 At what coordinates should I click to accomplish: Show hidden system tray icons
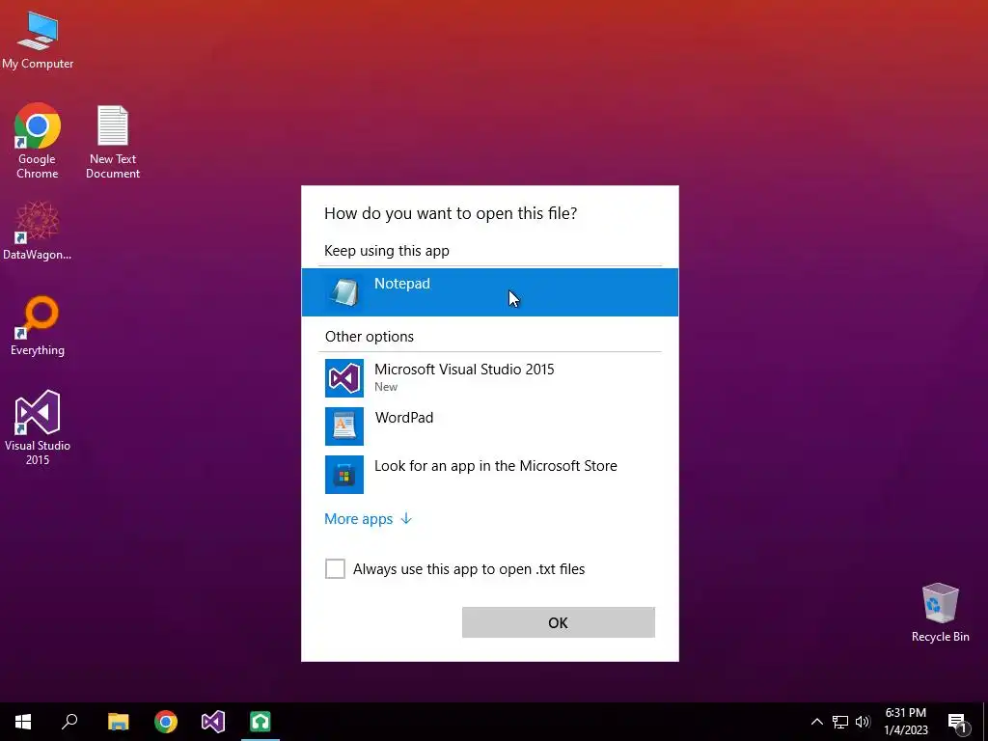[x=816, y=722]
